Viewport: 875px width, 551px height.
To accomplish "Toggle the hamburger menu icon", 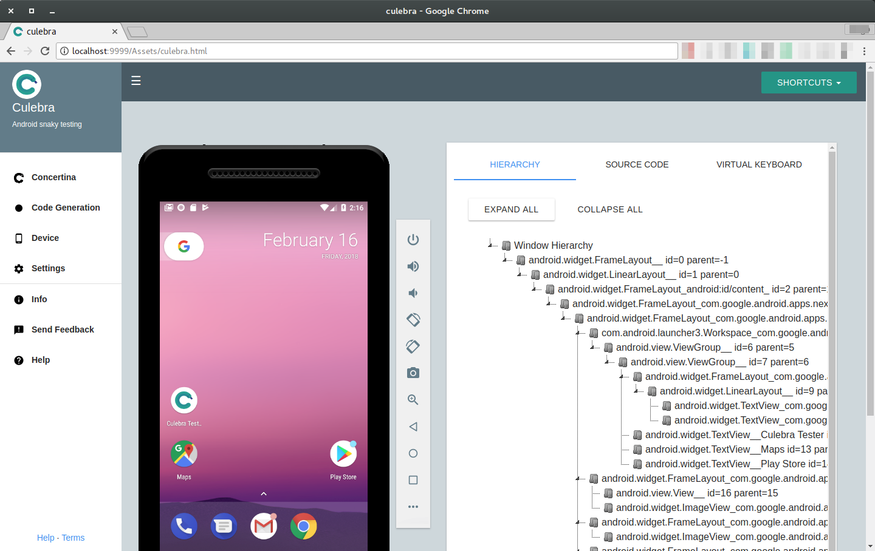I will [136, 81].
